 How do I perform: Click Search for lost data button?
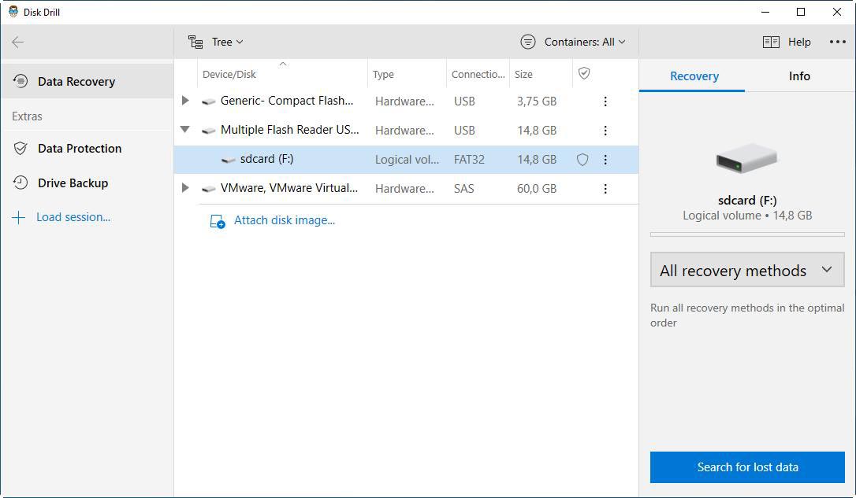[x=747, y=467]
